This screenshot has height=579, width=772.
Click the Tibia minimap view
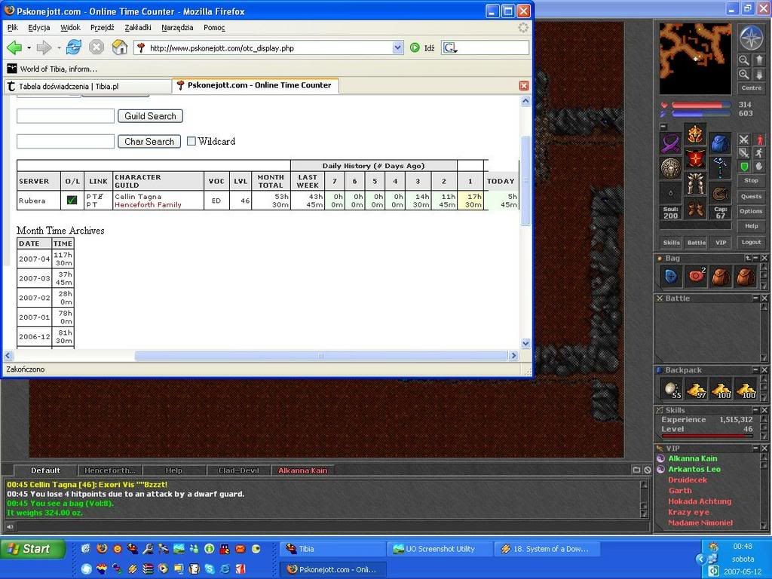click(x=695, y=59)
